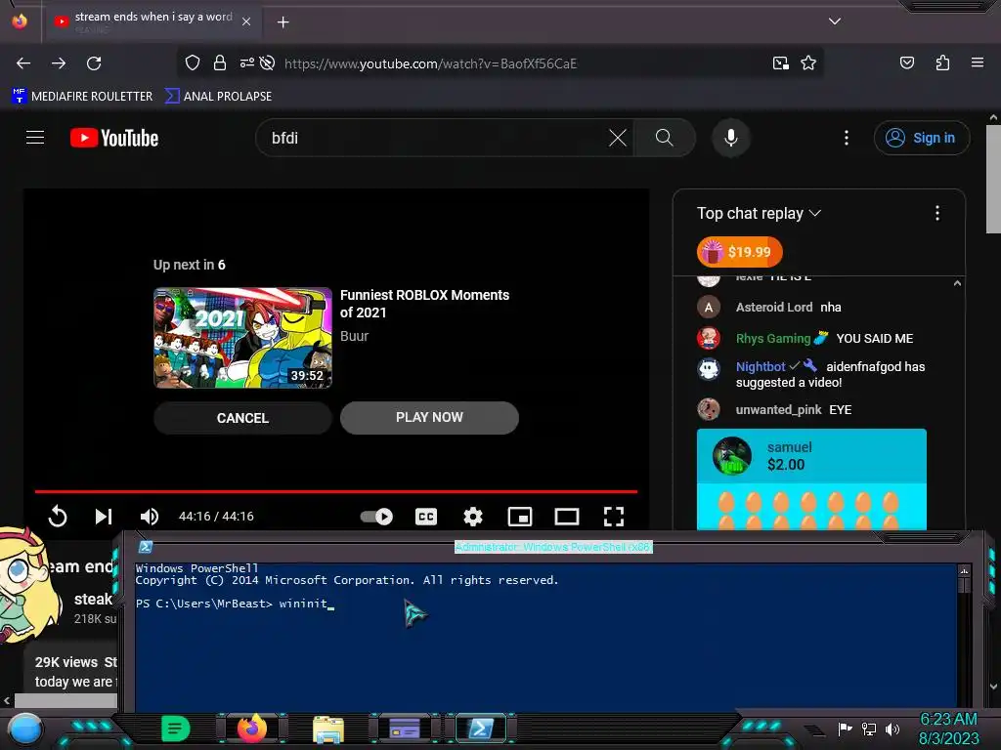
Task: Close the 'stream ends when i say a word' tab
Action: [246, 21]
